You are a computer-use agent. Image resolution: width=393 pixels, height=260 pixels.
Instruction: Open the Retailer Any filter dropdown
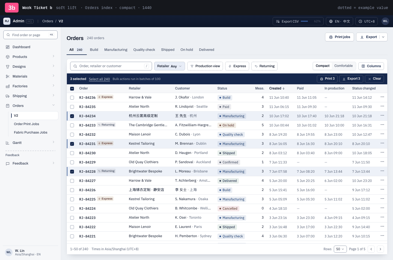click(x=169, y=66)
